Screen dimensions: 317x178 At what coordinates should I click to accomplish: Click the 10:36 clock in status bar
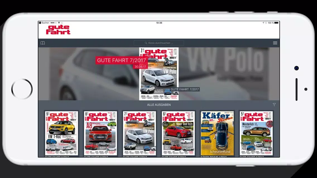pos(159,23)
